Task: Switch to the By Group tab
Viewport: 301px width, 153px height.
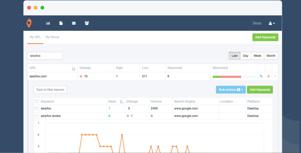Action: [52, 37]
